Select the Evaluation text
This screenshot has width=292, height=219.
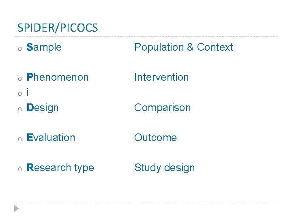tap(51, 137)
